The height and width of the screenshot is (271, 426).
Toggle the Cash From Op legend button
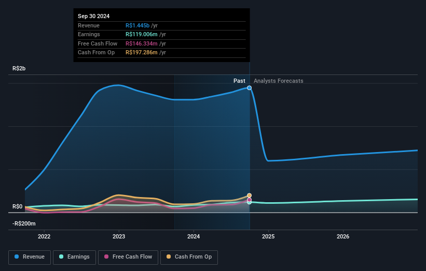pyautogui.click(x=189, y=257)
